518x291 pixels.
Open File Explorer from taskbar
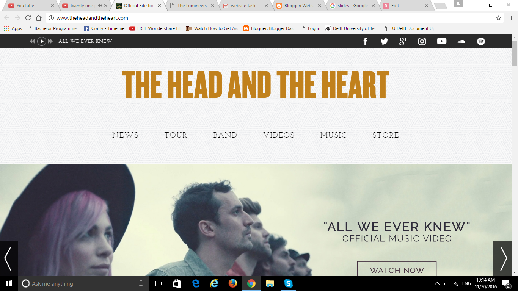(270, 283)
